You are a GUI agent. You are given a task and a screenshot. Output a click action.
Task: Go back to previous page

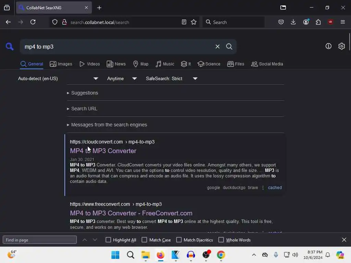[8, 22]
